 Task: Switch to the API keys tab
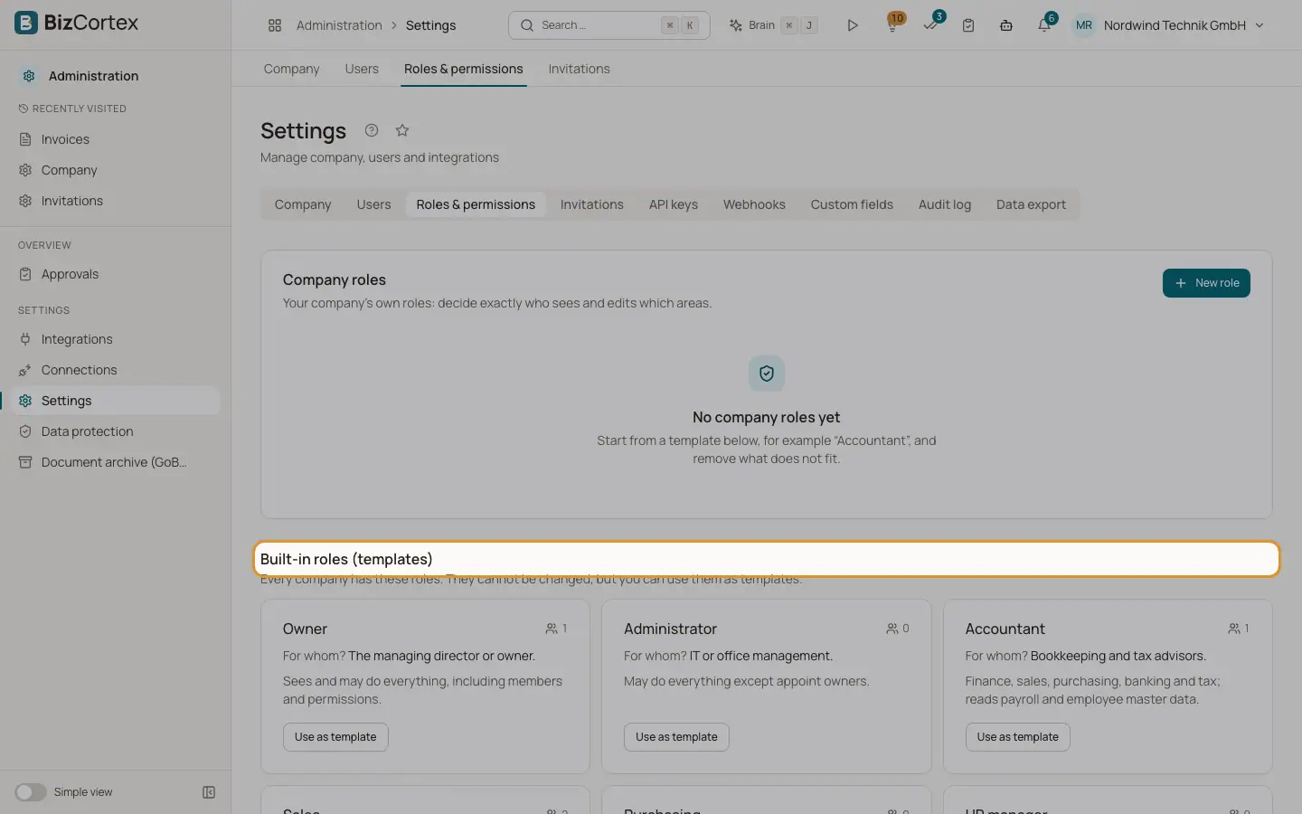(x=674, y=204)
